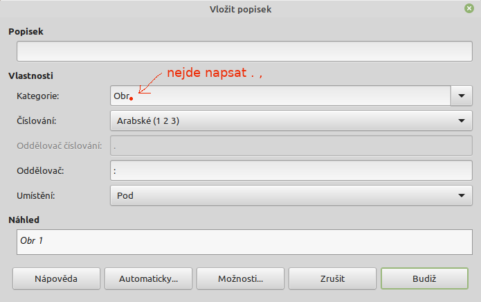Click the Automaticky... button
The height and width of the screenshot is (302, 481).
[x=148, y=278]
